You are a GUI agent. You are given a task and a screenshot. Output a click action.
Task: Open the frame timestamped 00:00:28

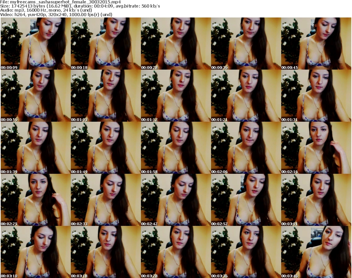coord(176,44)
